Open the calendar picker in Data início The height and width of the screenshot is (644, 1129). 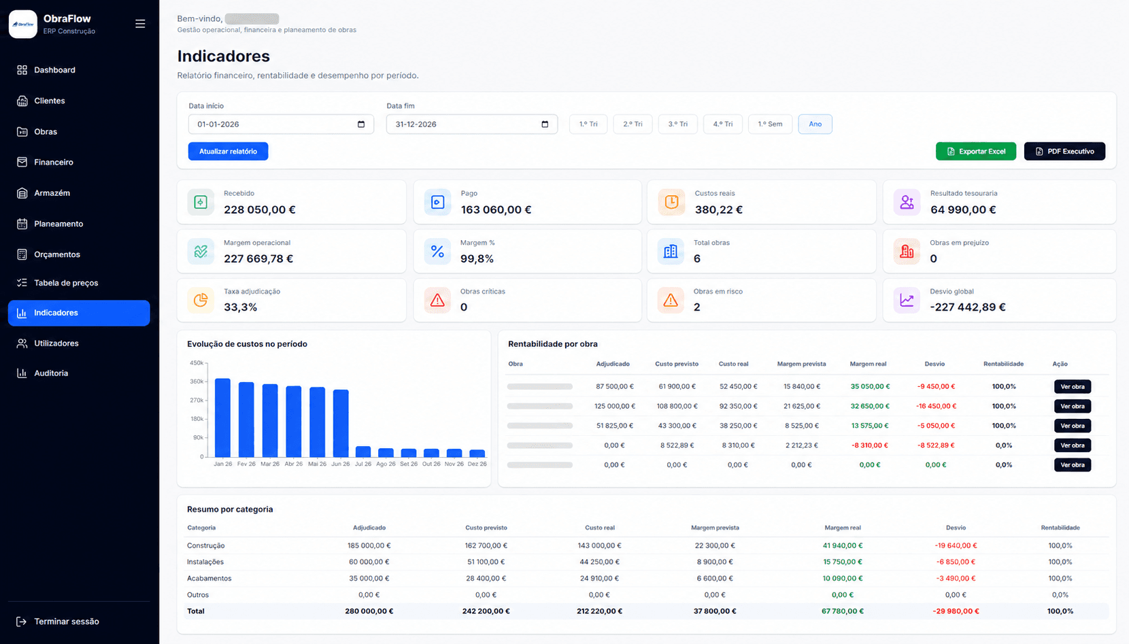pos(361,124)
